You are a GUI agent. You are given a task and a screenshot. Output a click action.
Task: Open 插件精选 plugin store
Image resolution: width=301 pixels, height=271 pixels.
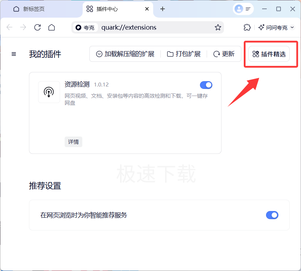(x=269, y=54)
